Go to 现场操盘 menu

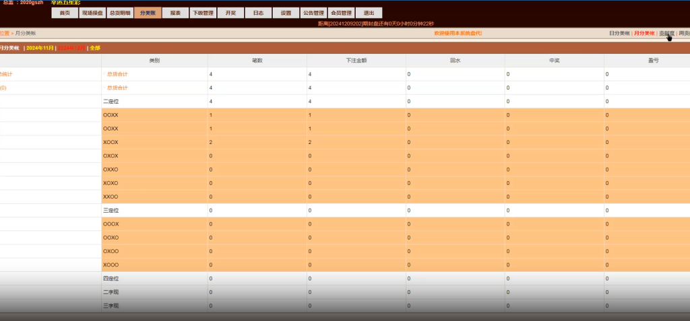click(92, 13)
